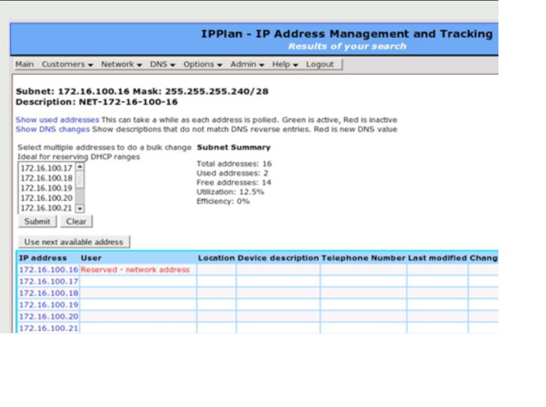Open the 172.16.100.16 address link in table
Image resolution: width=546 pixels, height=407 pixels.
(x=48, y=270)
